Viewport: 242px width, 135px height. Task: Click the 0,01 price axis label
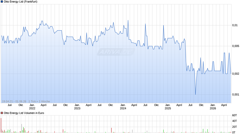click(235, 25)
